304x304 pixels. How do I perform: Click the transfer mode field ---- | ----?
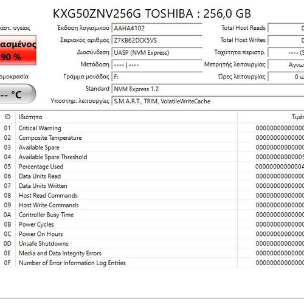tap(157, 64)
